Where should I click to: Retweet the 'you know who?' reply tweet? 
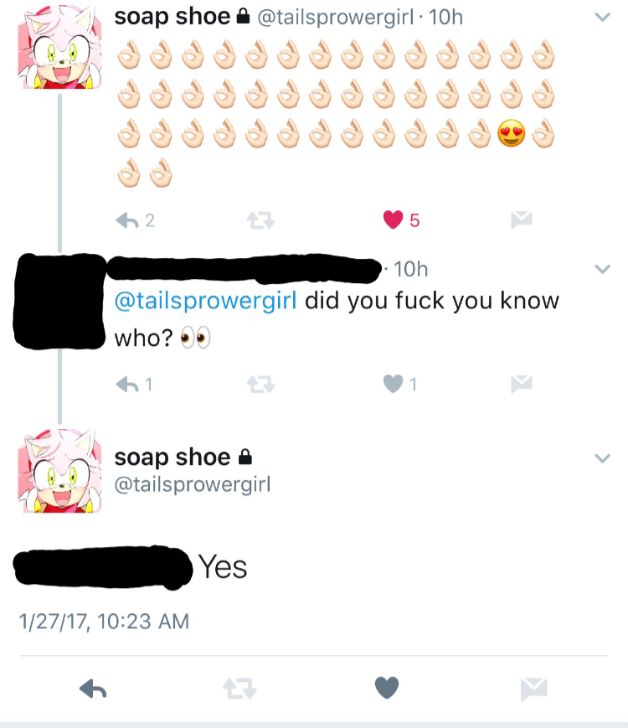261,385
